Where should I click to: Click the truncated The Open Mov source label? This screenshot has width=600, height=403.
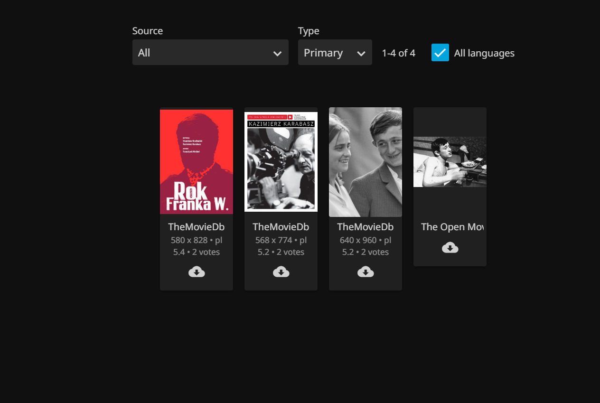click(451, 227)
